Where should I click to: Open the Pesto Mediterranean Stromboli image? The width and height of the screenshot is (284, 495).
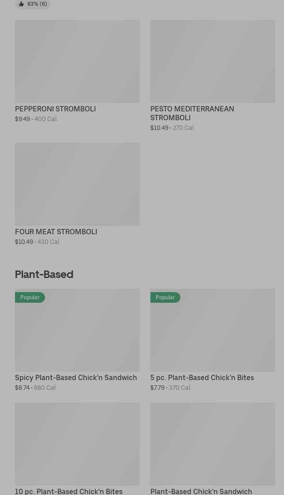point(213,61)
